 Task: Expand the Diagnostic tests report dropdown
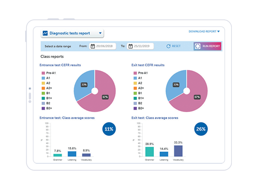(x=100, y=33)
